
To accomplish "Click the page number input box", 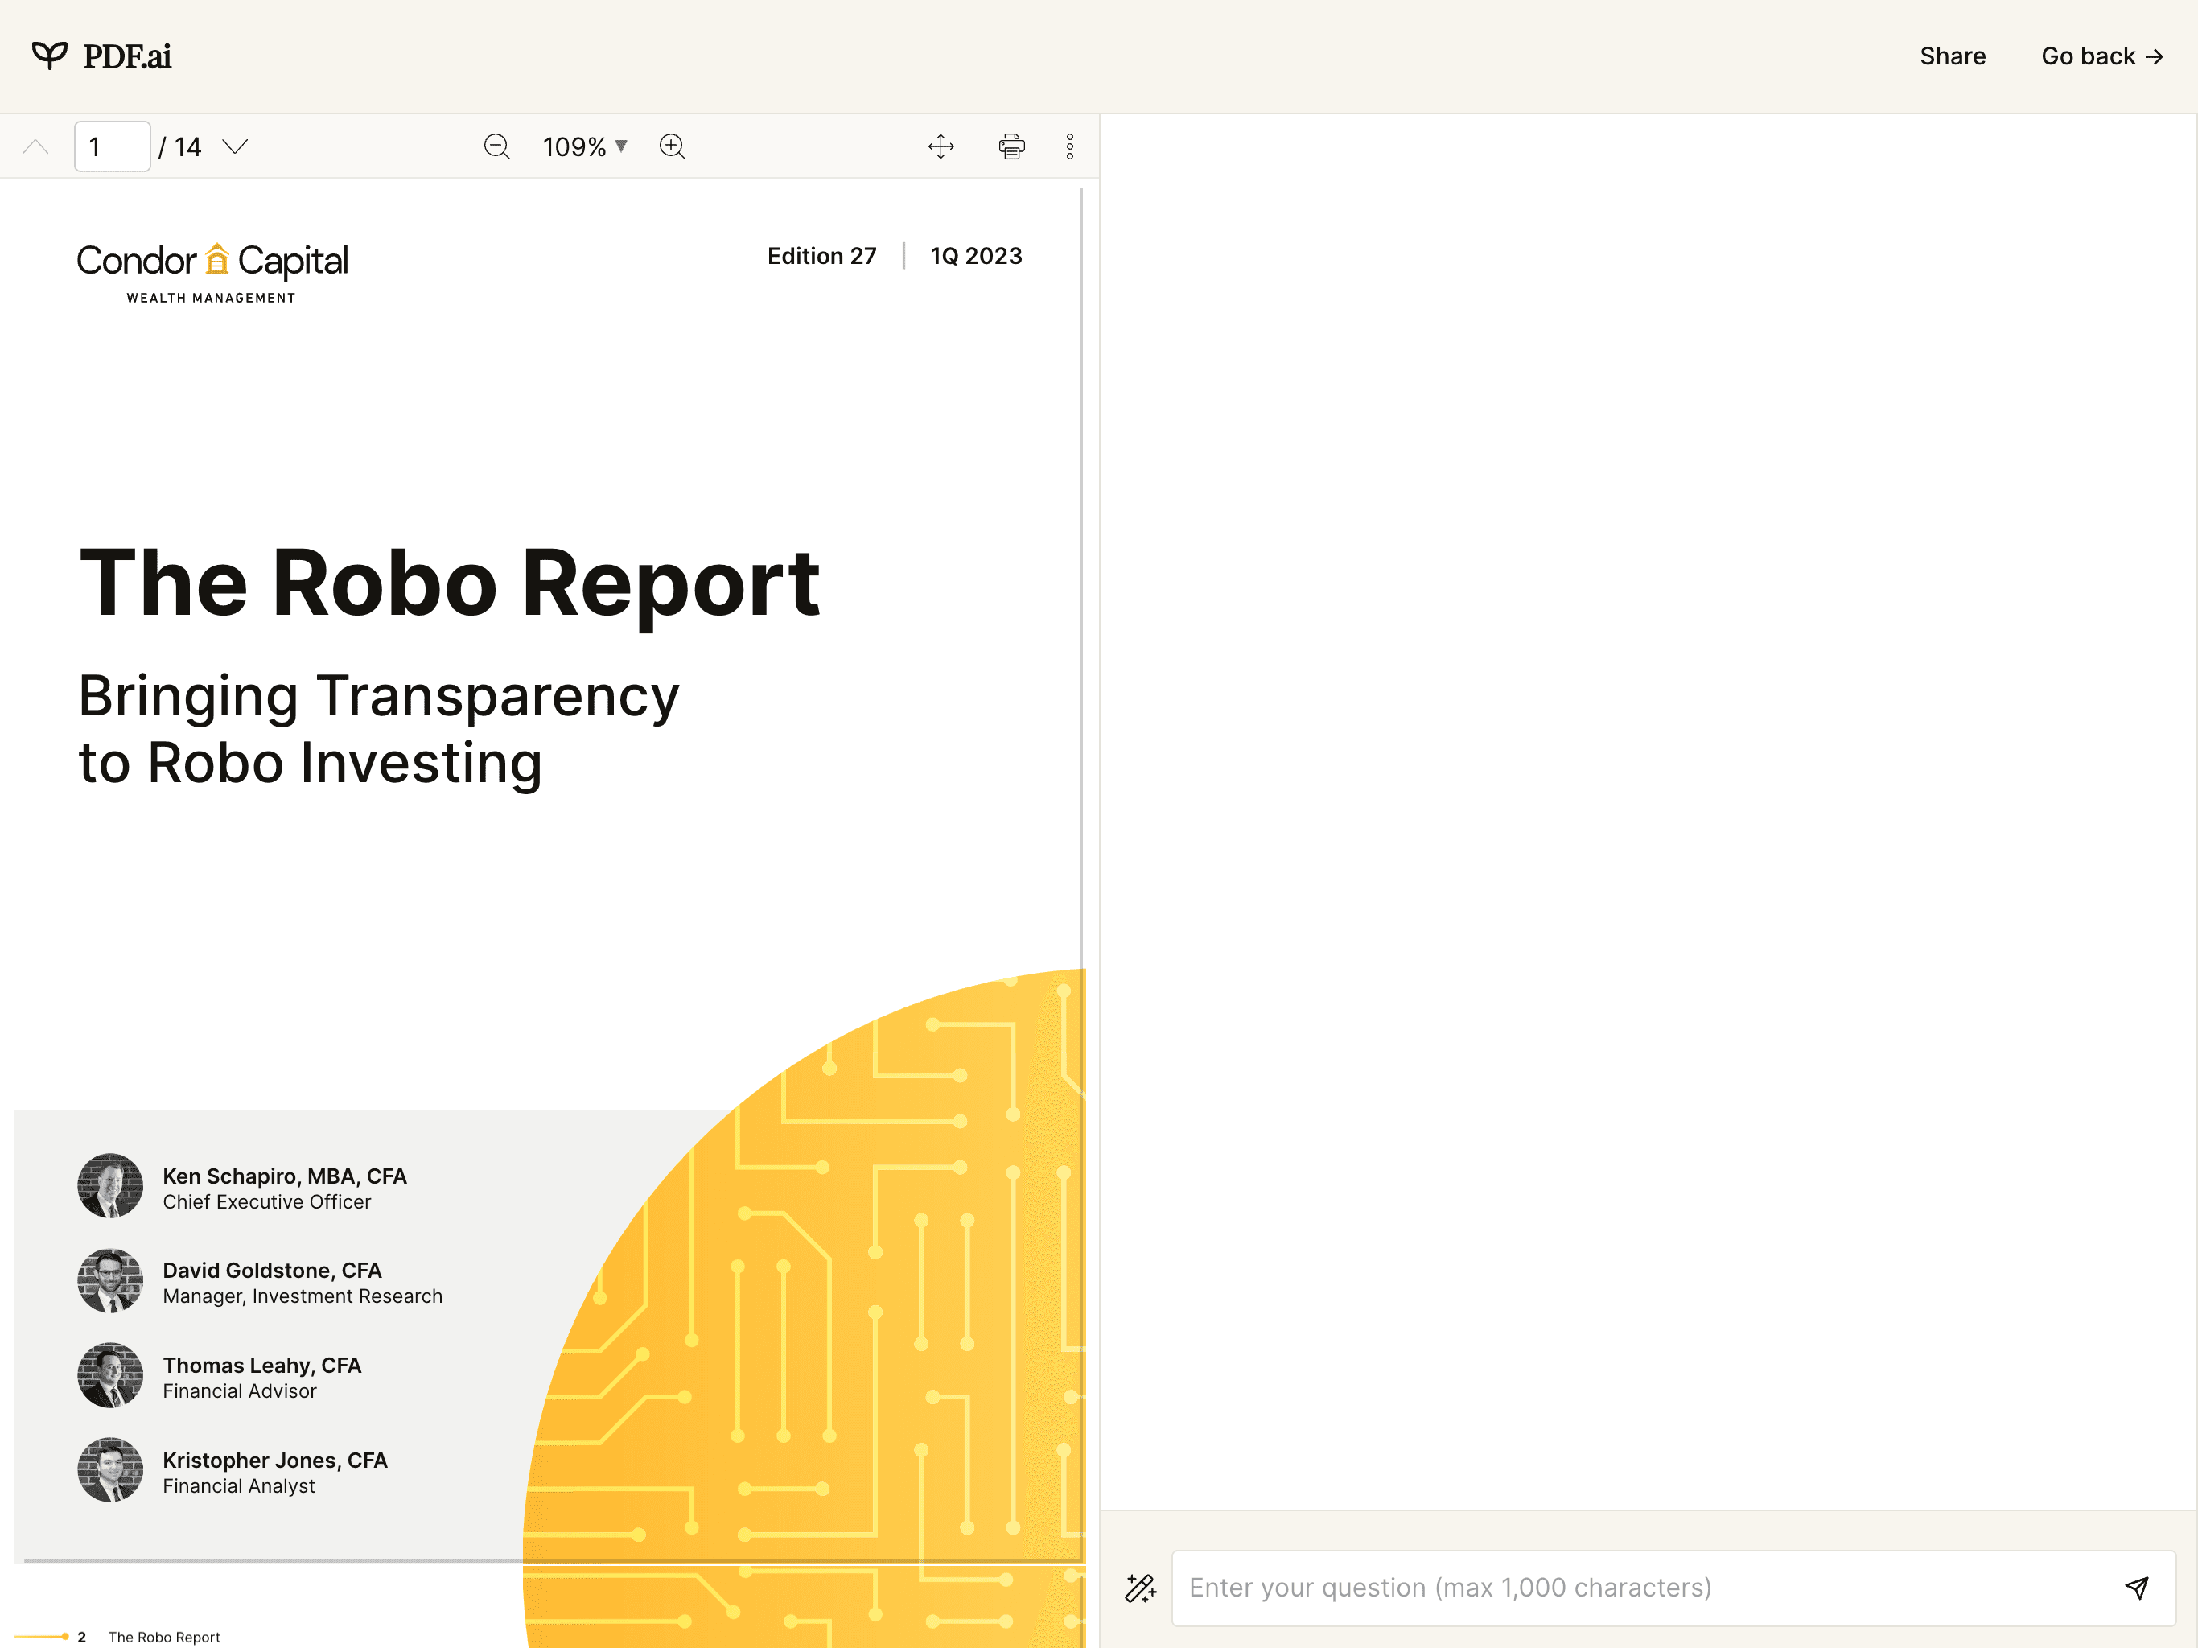I will click(113, 147).
